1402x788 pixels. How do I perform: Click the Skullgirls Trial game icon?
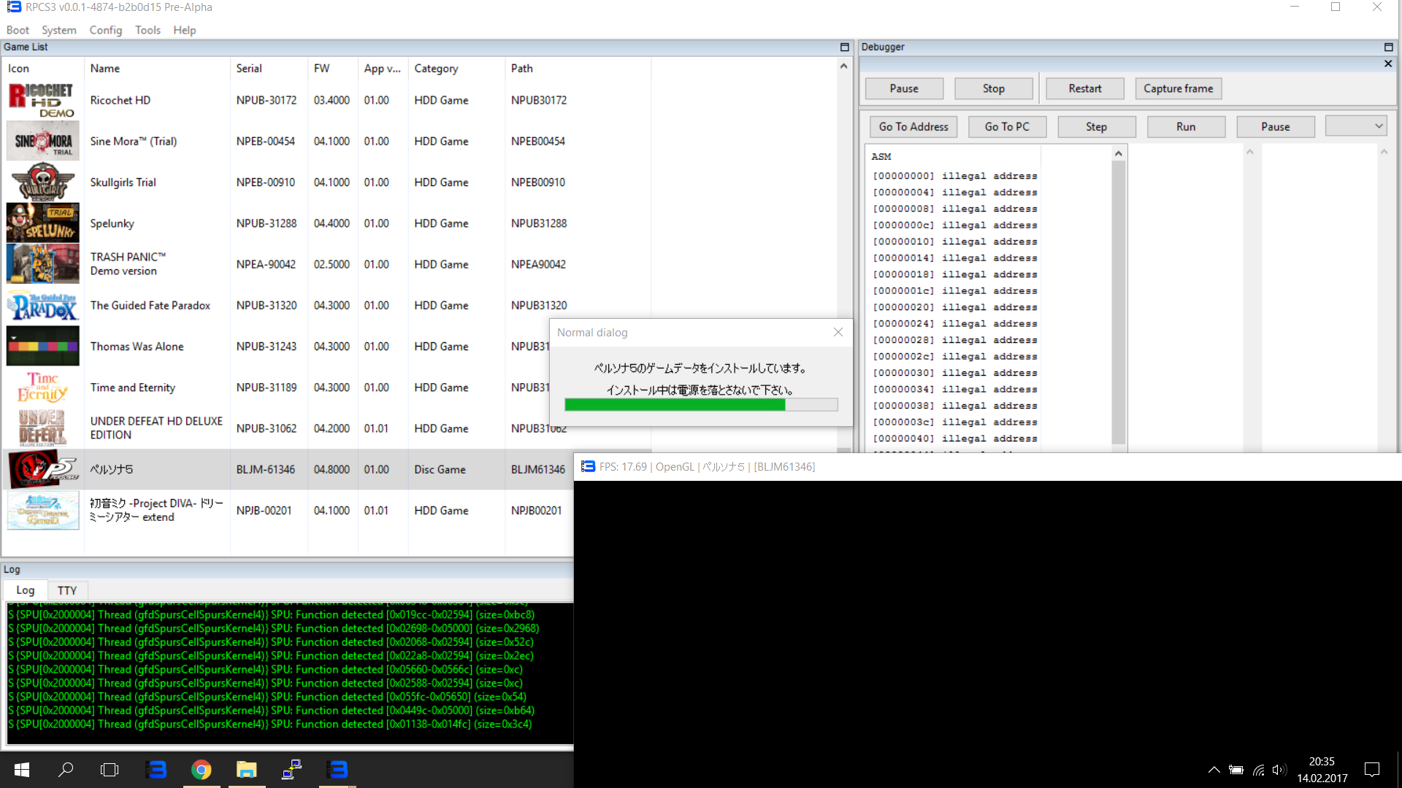tap(42, 182)
